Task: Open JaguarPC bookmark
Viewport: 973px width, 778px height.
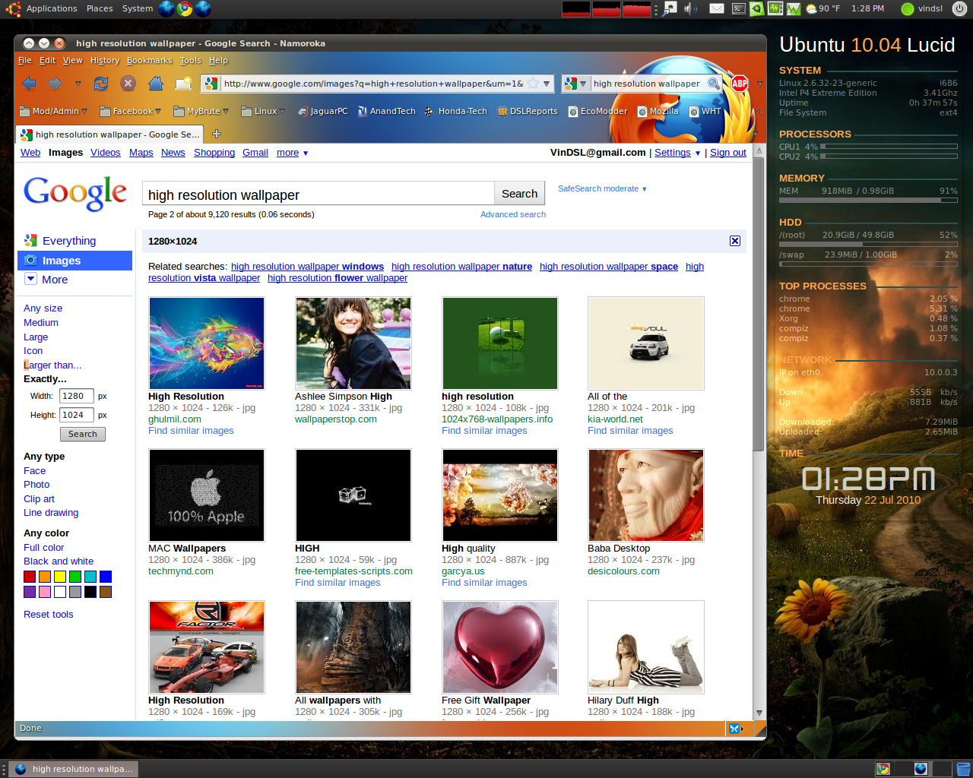Action: [x=323, y=111]
